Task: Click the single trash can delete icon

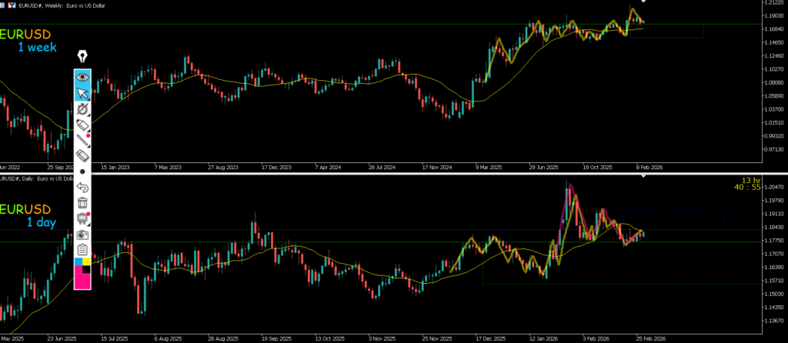Action: tap(82, 203)
